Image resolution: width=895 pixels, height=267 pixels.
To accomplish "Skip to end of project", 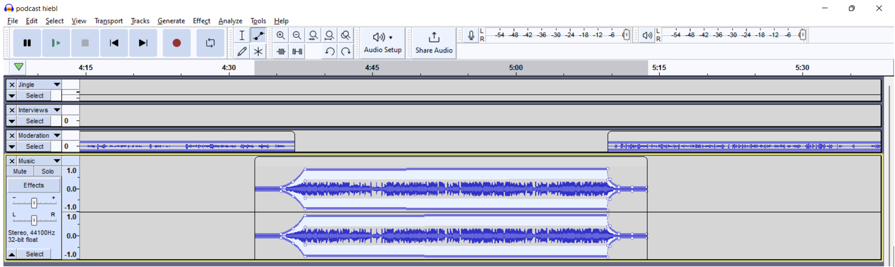I will (143, 43).
